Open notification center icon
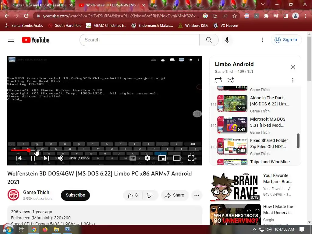Image resolution: width=312 pixels, height=234 pixels. point(302,229)
